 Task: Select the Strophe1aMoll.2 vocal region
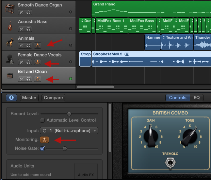coord(151,59)
